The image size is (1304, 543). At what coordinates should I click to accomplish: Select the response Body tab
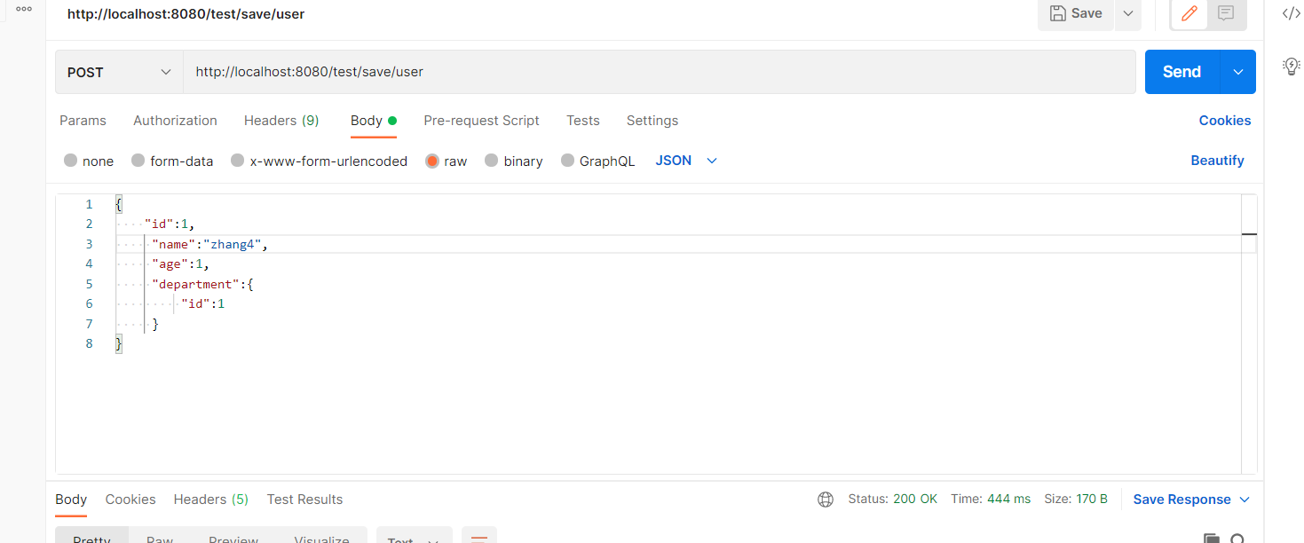[71, 500]
